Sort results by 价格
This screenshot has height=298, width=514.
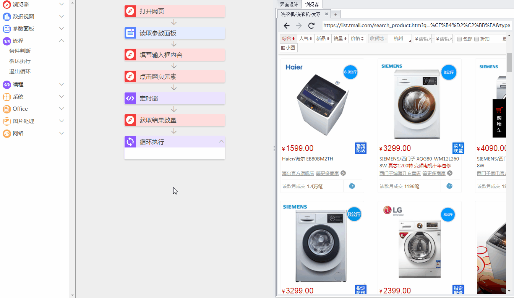[x=357, y=39]
